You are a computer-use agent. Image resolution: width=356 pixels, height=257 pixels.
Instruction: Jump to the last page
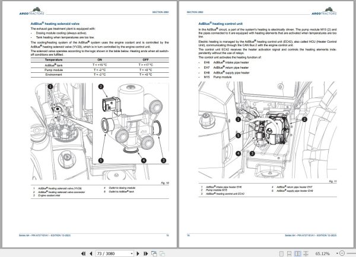145,253
